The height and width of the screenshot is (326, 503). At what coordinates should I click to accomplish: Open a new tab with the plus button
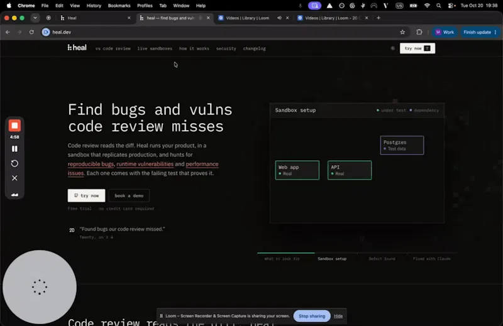[x=379, y=18]
